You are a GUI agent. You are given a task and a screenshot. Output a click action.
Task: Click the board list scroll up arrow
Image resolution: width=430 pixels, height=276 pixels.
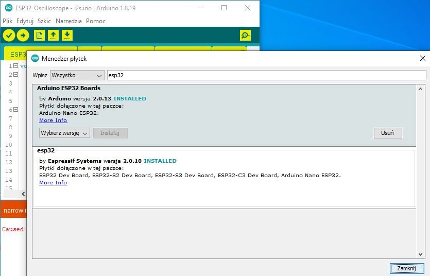point(420,89)
